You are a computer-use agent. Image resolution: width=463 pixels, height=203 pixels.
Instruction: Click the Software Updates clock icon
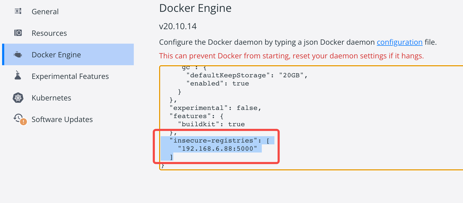[x=20, y=119]
